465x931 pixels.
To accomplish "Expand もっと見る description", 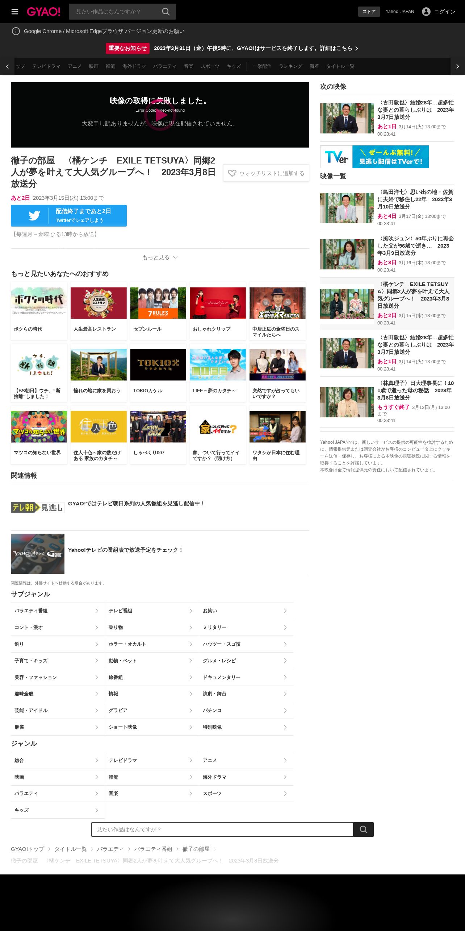I will 160,257.
